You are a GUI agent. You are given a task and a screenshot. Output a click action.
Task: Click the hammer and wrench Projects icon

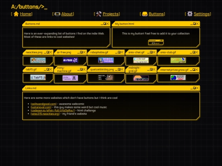pos(99,14)
